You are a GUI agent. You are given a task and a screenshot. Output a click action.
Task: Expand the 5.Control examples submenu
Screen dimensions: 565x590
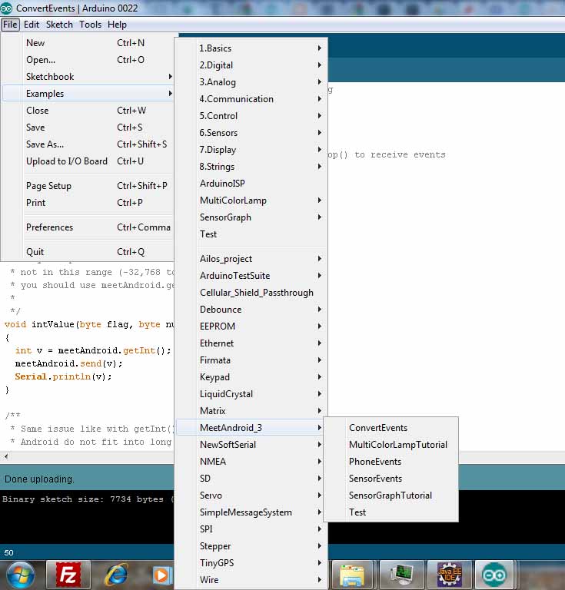pyautogui.click(x=251, y=116)
